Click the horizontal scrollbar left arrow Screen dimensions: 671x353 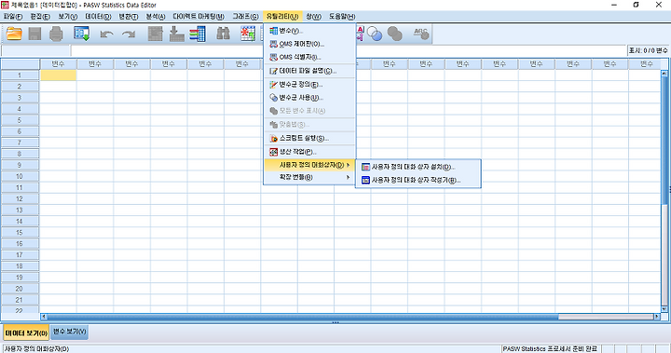click(44, 317)
